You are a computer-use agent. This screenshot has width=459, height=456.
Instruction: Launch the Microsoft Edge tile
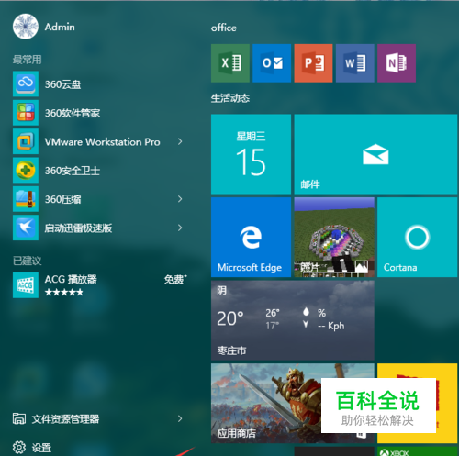click(x=251, y=237)
